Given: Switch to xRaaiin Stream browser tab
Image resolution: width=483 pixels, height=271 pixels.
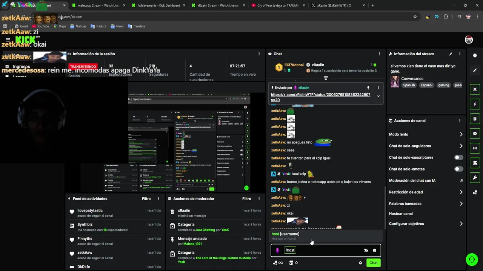Looking at the screenshot, I should click(218, 5).
